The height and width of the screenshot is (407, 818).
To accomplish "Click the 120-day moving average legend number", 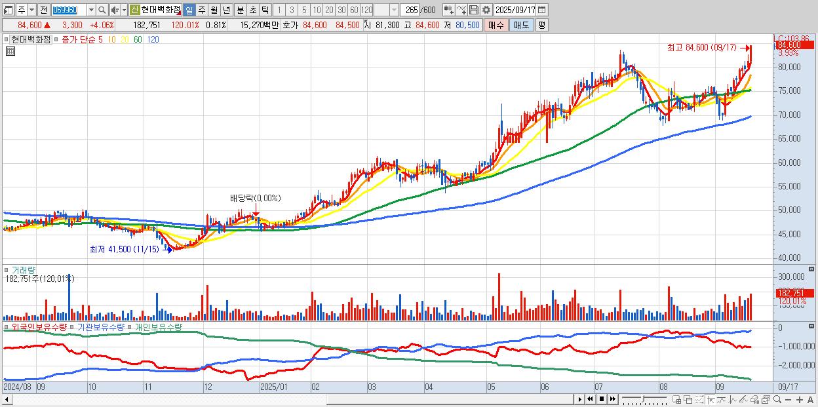I will [153, 39].
